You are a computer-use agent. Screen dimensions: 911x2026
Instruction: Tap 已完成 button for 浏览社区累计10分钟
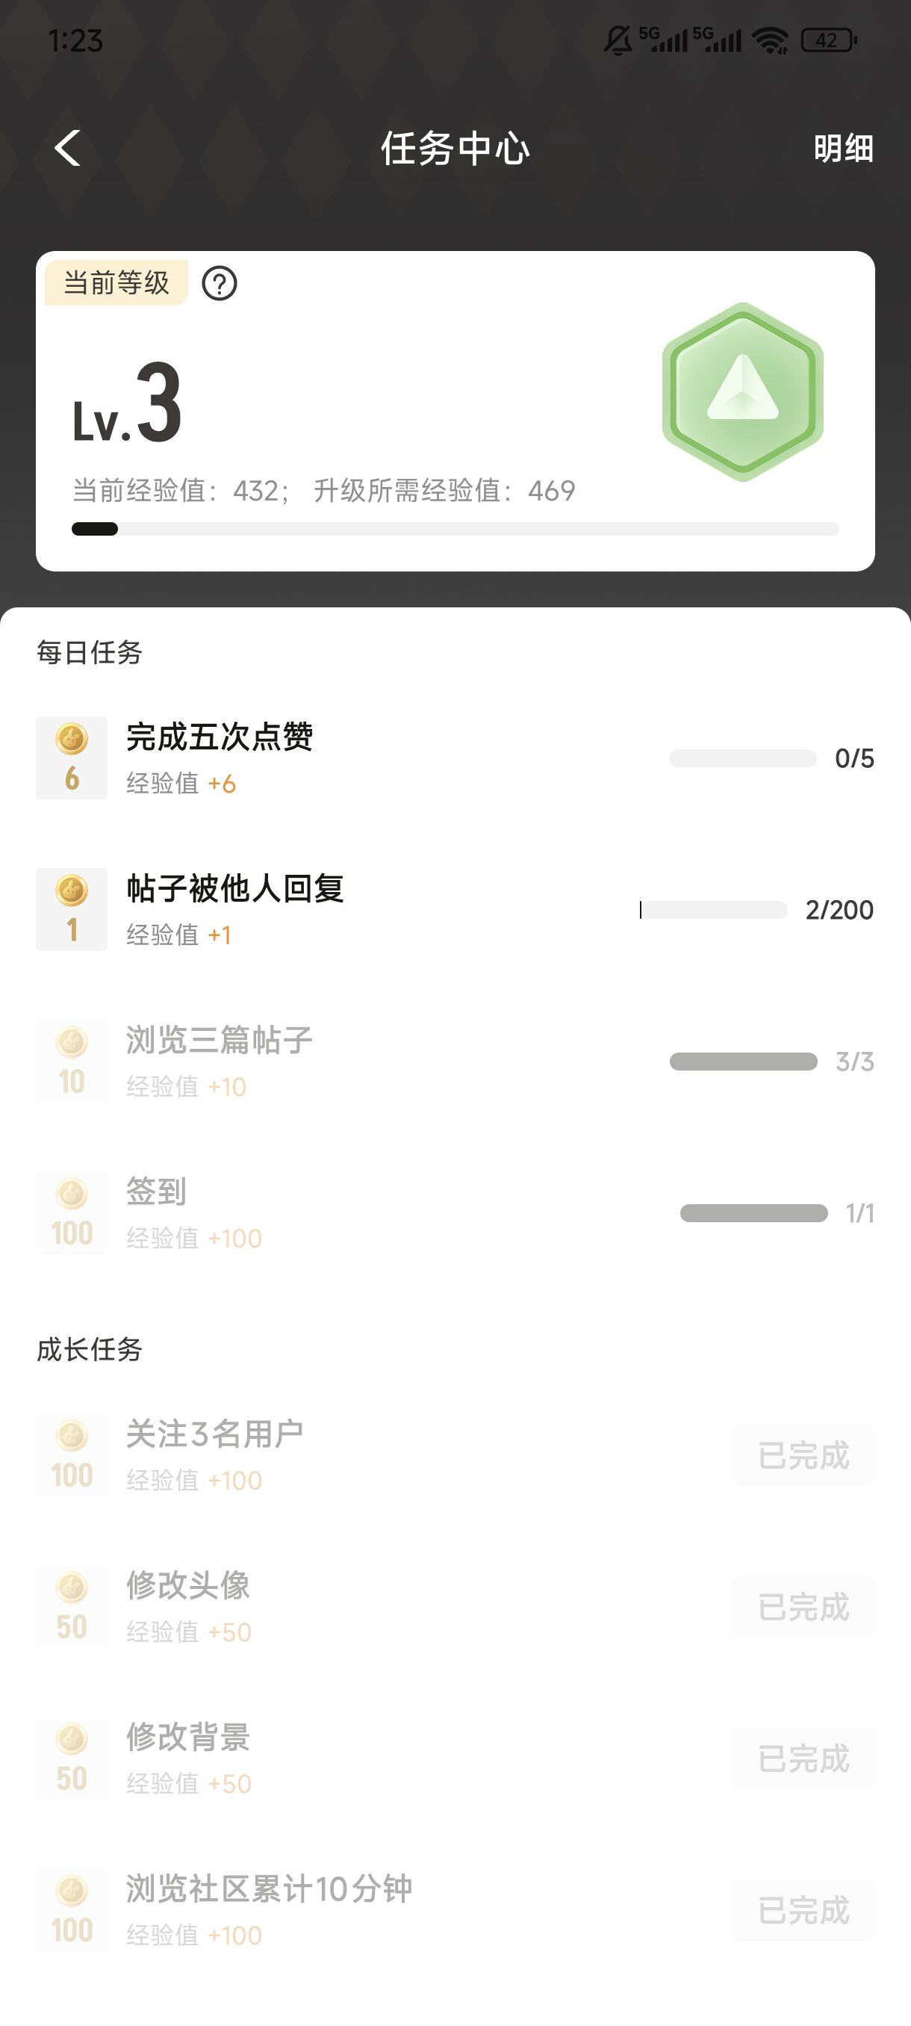[803, 1910]
